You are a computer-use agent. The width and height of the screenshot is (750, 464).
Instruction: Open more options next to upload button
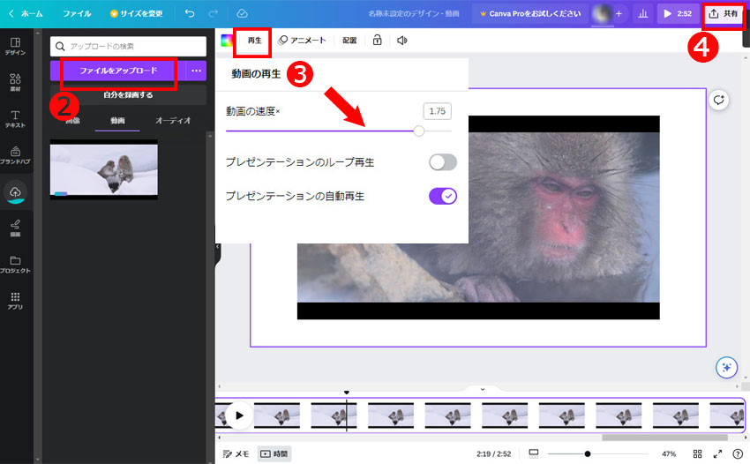(x=196, y=71)
